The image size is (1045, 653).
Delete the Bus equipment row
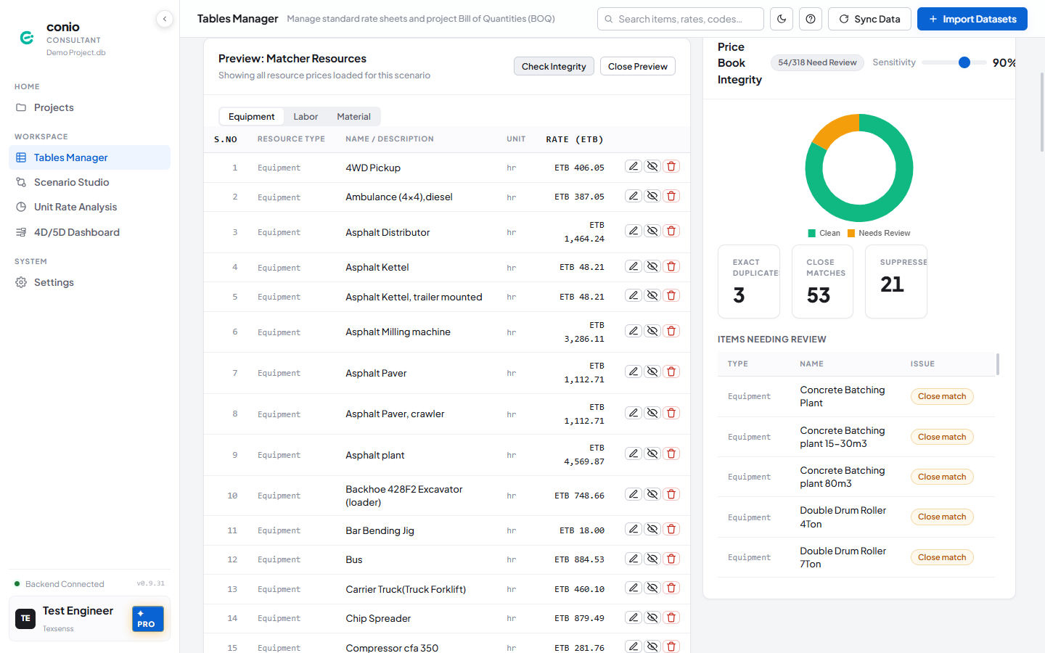(x=671, y=559)
